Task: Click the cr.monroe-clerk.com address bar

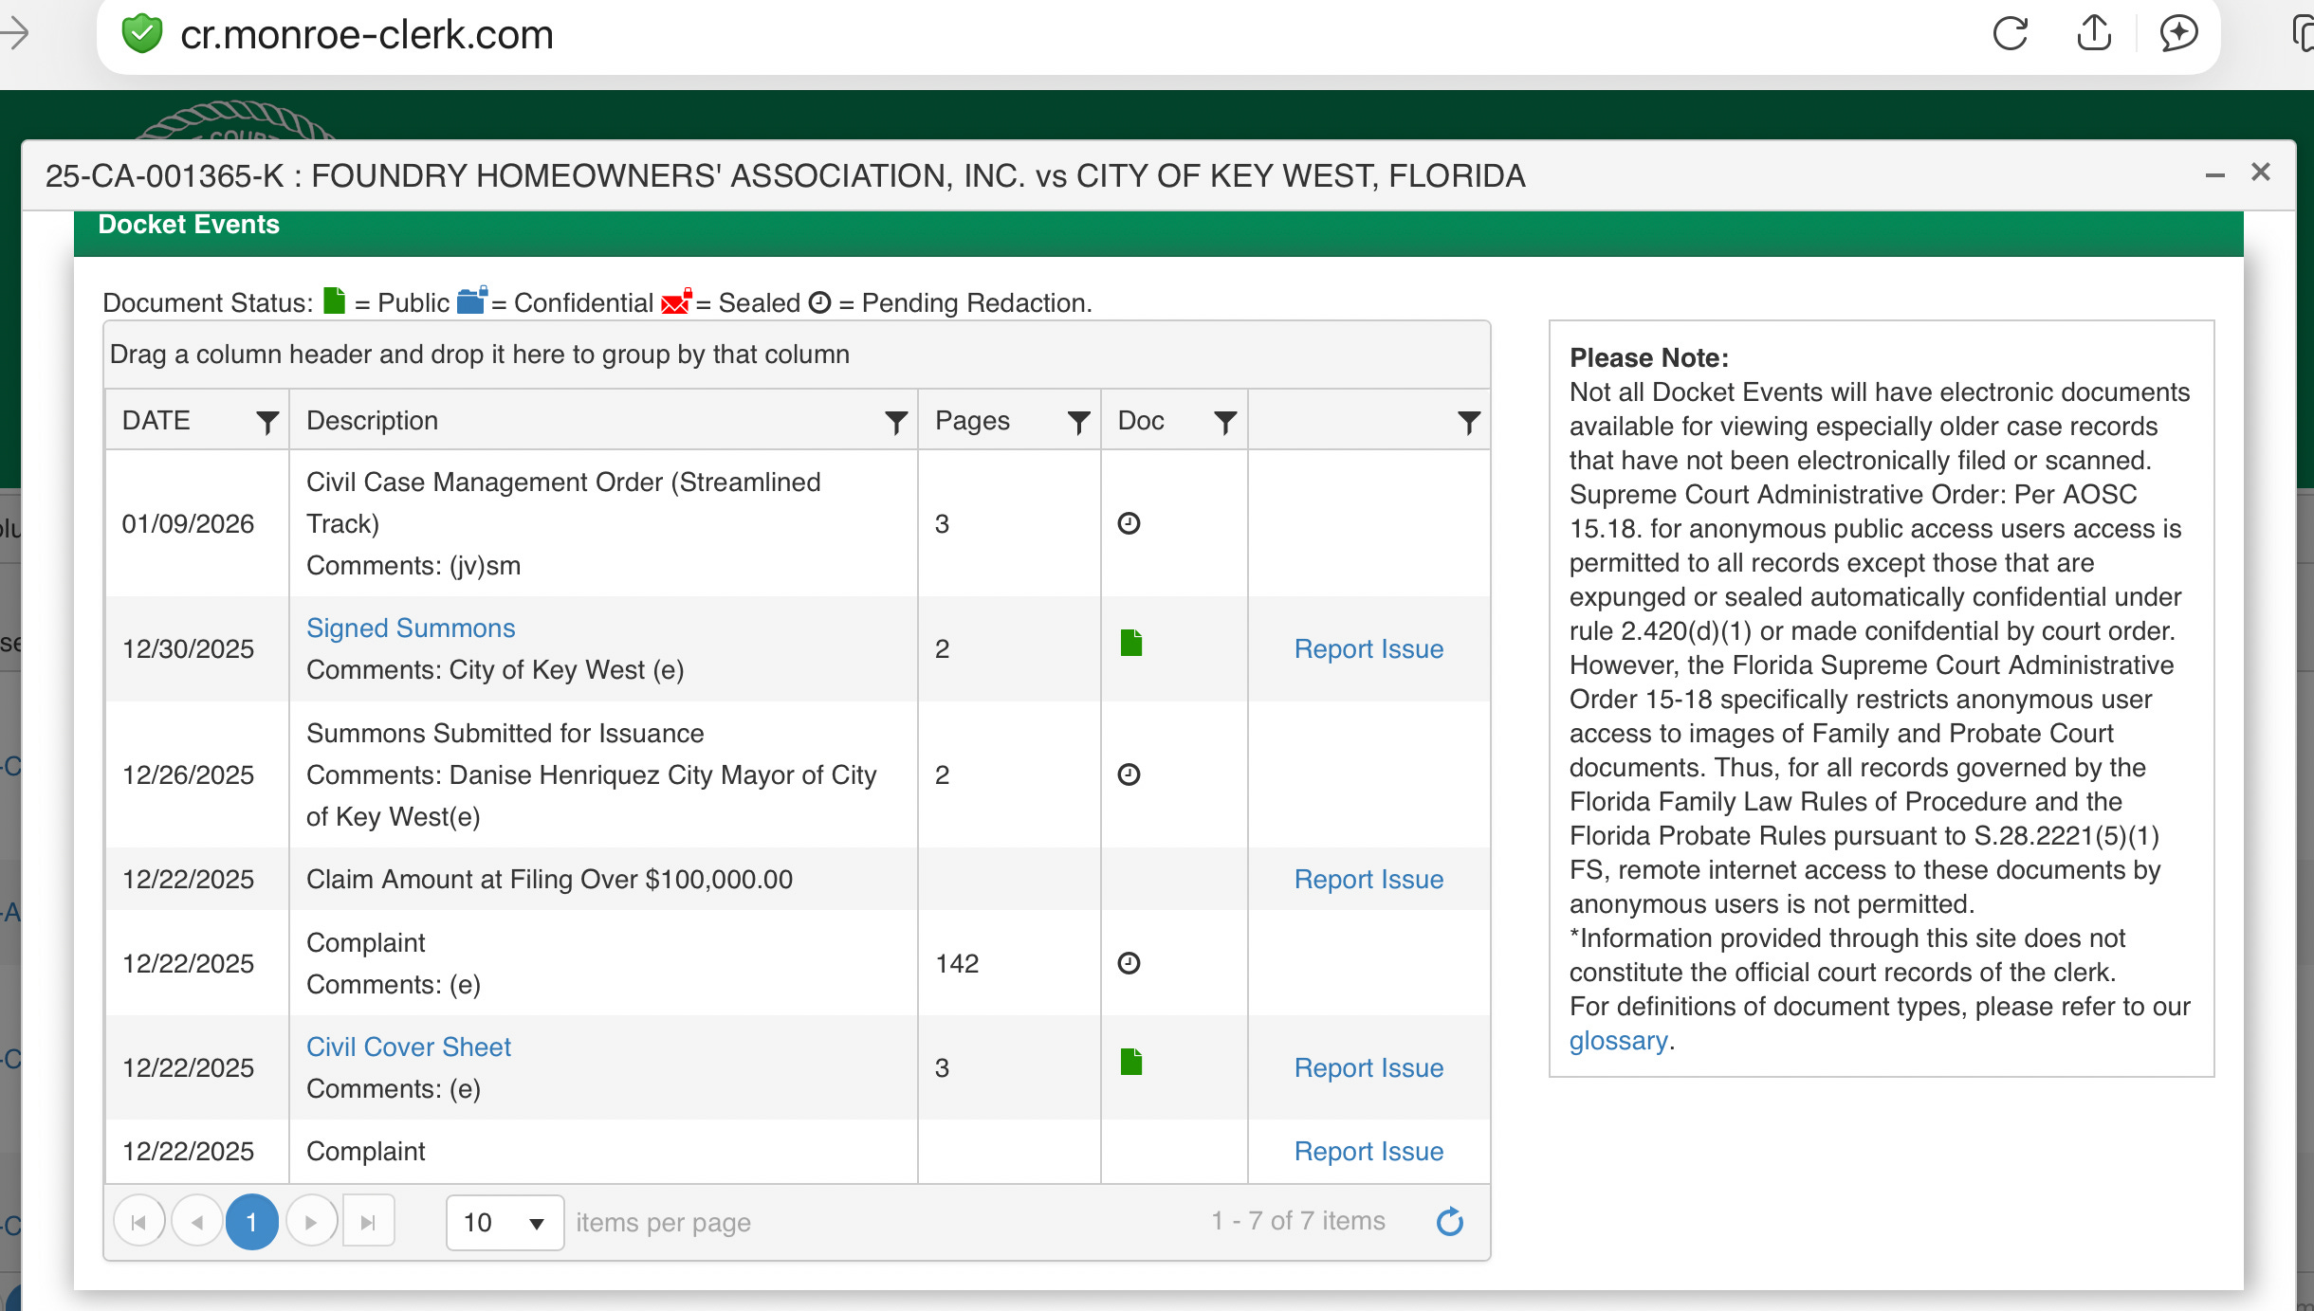Action: click(366, 36)
